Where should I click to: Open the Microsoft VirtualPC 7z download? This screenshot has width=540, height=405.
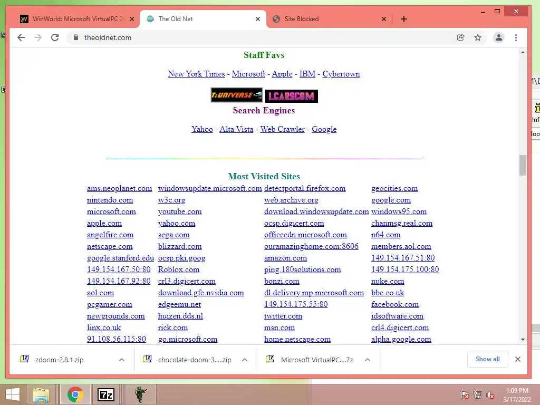[x=317, y=360]
